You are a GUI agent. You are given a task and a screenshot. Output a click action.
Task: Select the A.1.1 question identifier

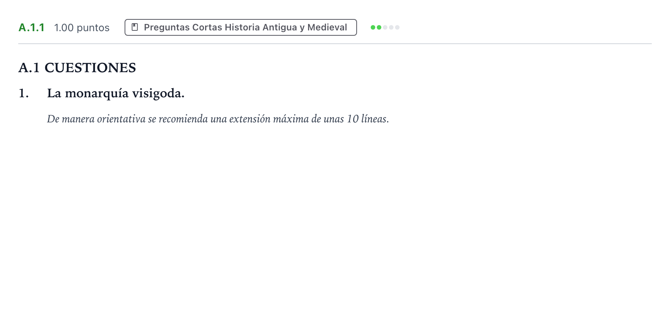(x=32, y=27)
